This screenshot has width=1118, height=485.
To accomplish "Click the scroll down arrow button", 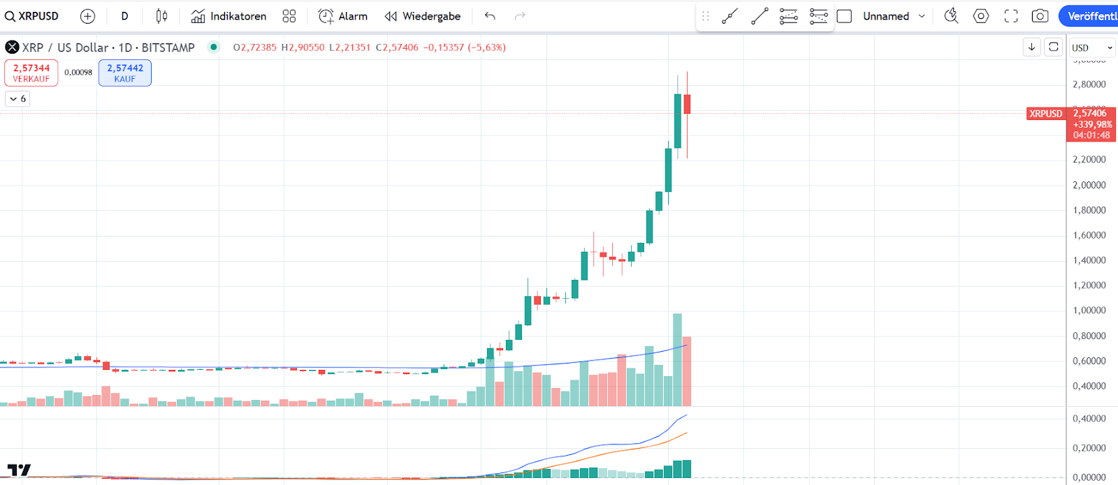I will click(1031, 47).
